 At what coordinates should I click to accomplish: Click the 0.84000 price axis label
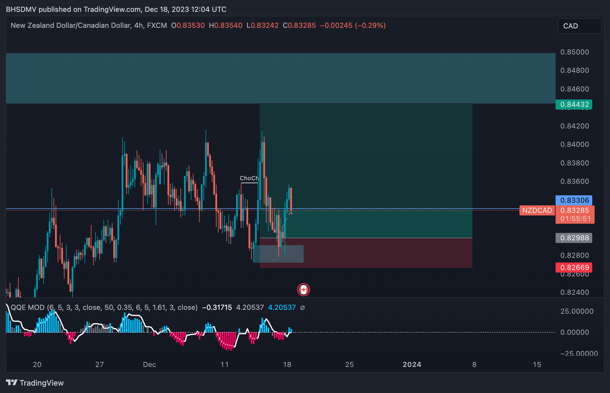(x=575, y=144)
